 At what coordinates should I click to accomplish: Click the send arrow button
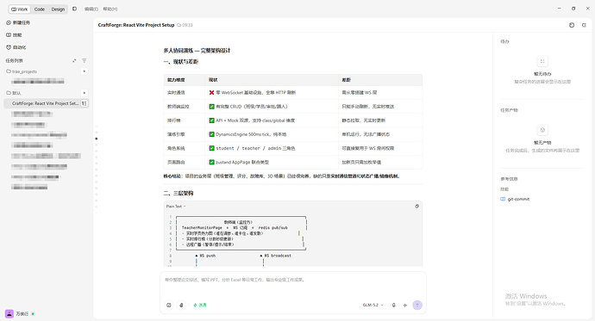click(x=417, y=306)
